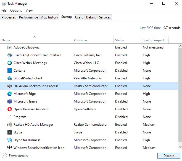Select the Cisco AnyConnect User Interface row

[x=89, y=55]
